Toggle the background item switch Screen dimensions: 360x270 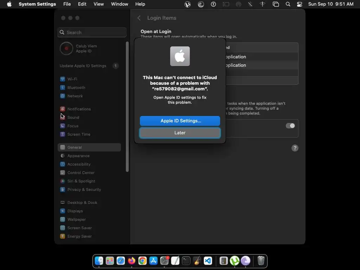(x=290, y=126)
